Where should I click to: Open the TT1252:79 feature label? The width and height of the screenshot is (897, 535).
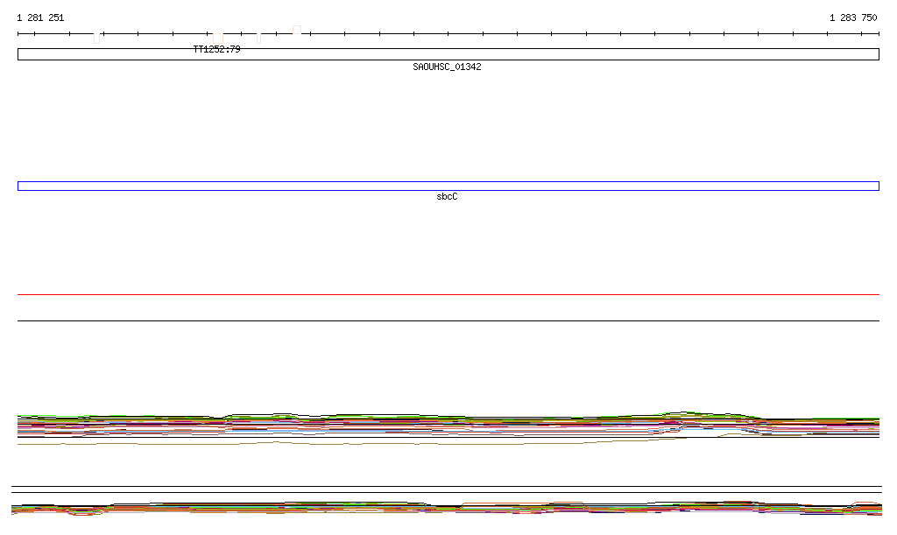click(x=216, y=50)
